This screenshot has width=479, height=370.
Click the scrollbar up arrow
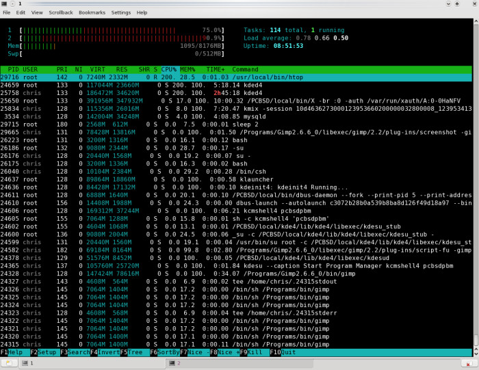point(476,21)
